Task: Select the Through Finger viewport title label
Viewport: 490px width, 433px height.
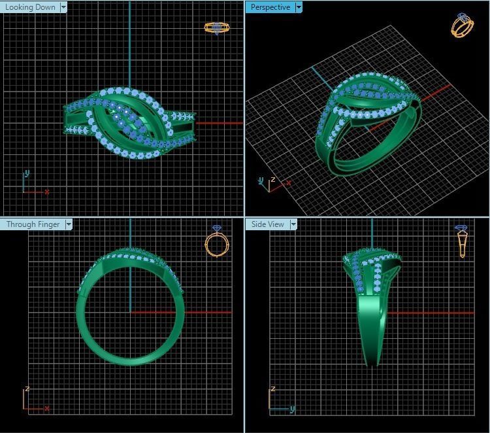Action: [33, 224]
